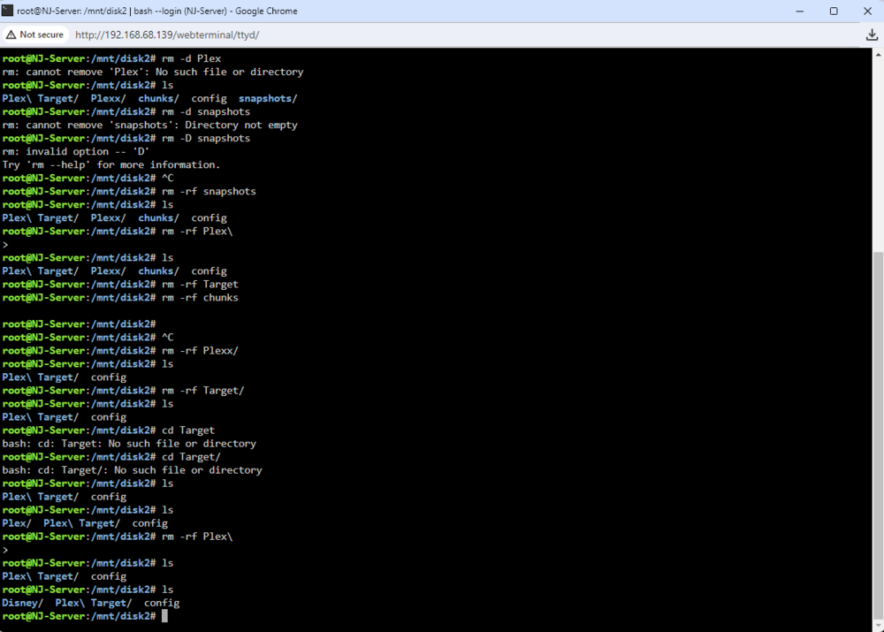
Task: Click the 'rm -rf Target/' command with trailing slash
Action: click(x=203, y=391)
